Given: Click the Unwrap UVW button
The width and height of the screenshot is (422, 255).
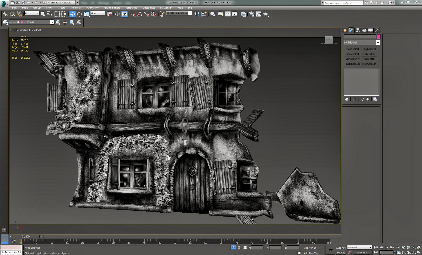Looking at the screenshot, I should tap(353, 59).
